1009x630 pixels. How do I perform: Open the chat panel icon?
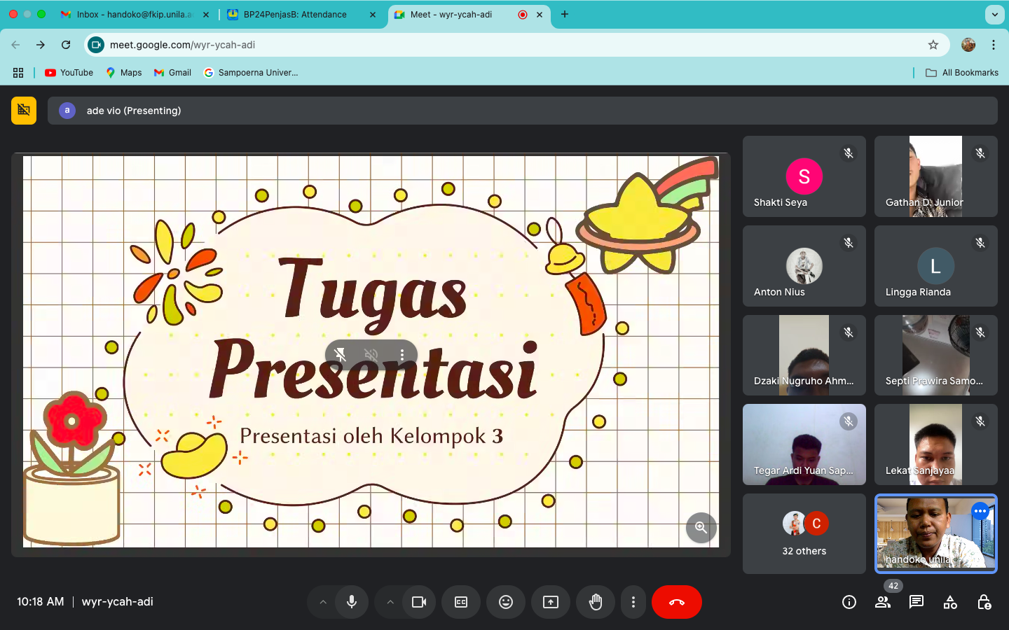tap(917, 602)
